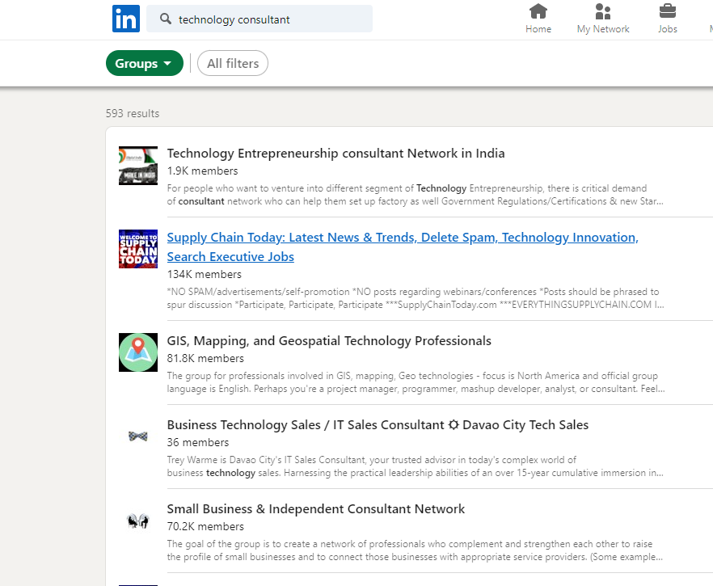Click the Supply Chain Today group thumbnail
Image resolution: width=713 pixels, height=586 pixels.
pos(137,249)
